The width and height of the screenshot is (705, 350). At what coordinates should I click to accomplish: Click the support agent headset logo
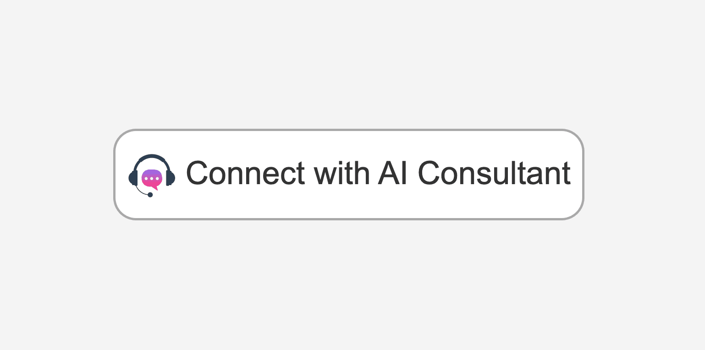coord(152,175)
